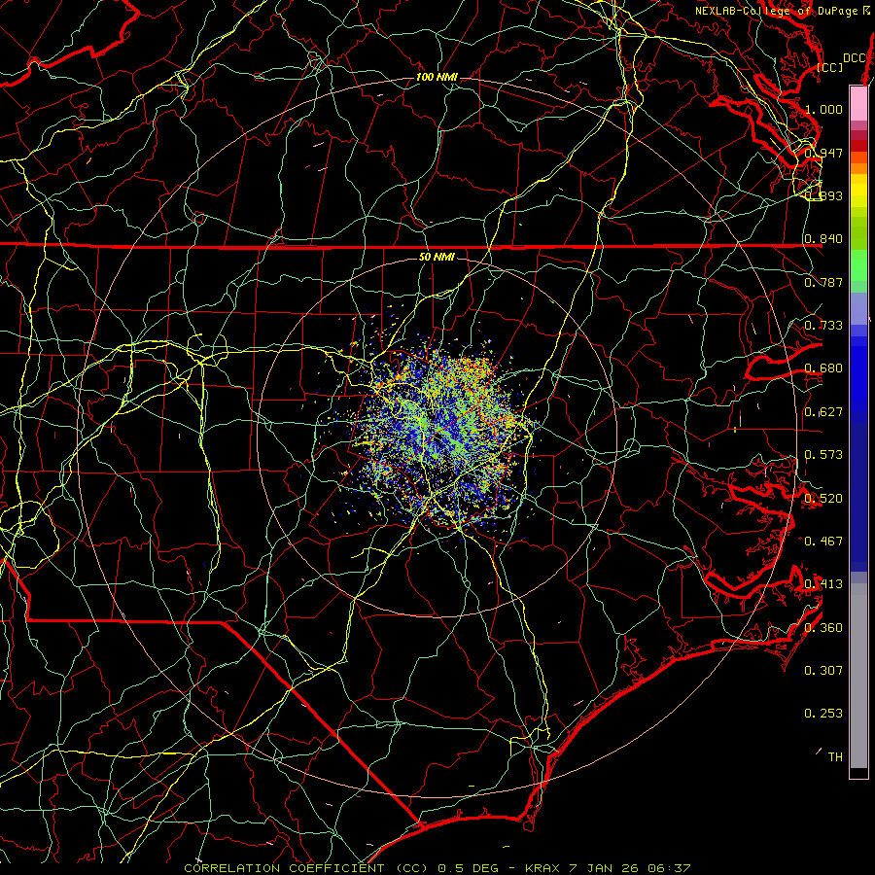Click the DCC product label

point(855,58)
